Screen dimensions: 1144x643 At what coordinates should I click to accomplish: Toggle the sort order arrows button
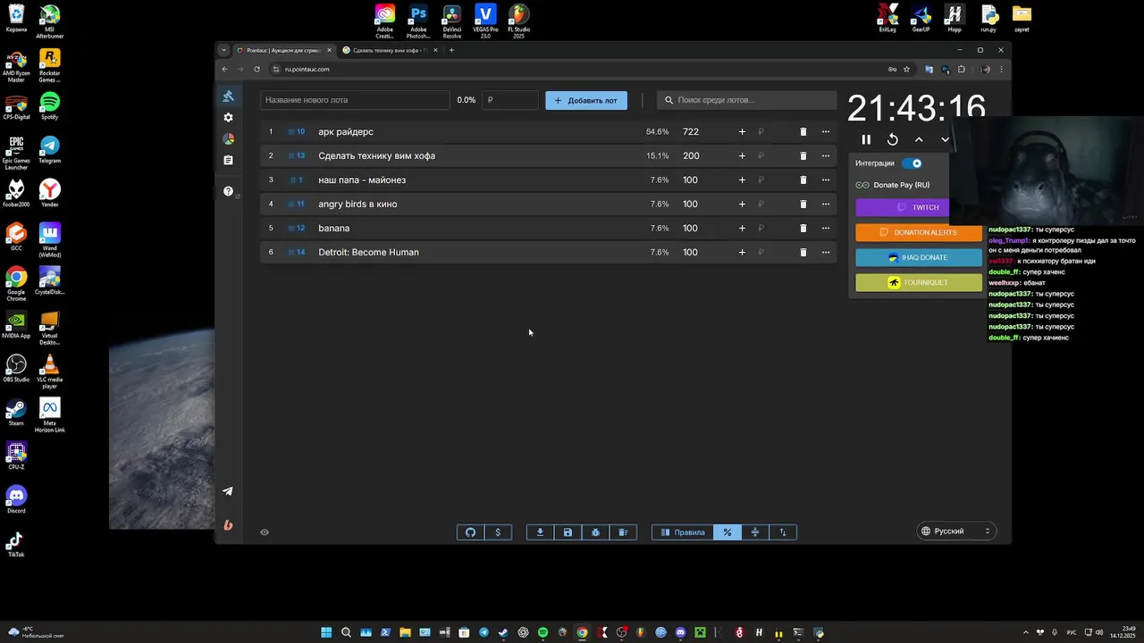(x=783, y=532)
